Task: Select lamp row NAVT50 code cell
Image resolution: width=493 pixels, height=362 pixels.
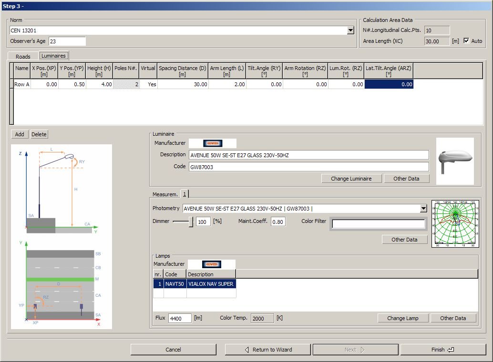Action: point(175,284)
